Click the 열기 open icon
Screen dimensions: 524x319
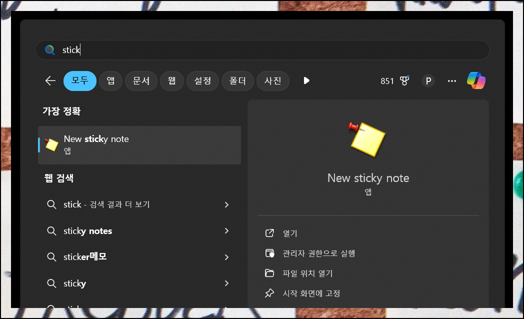tap(269, 233)
